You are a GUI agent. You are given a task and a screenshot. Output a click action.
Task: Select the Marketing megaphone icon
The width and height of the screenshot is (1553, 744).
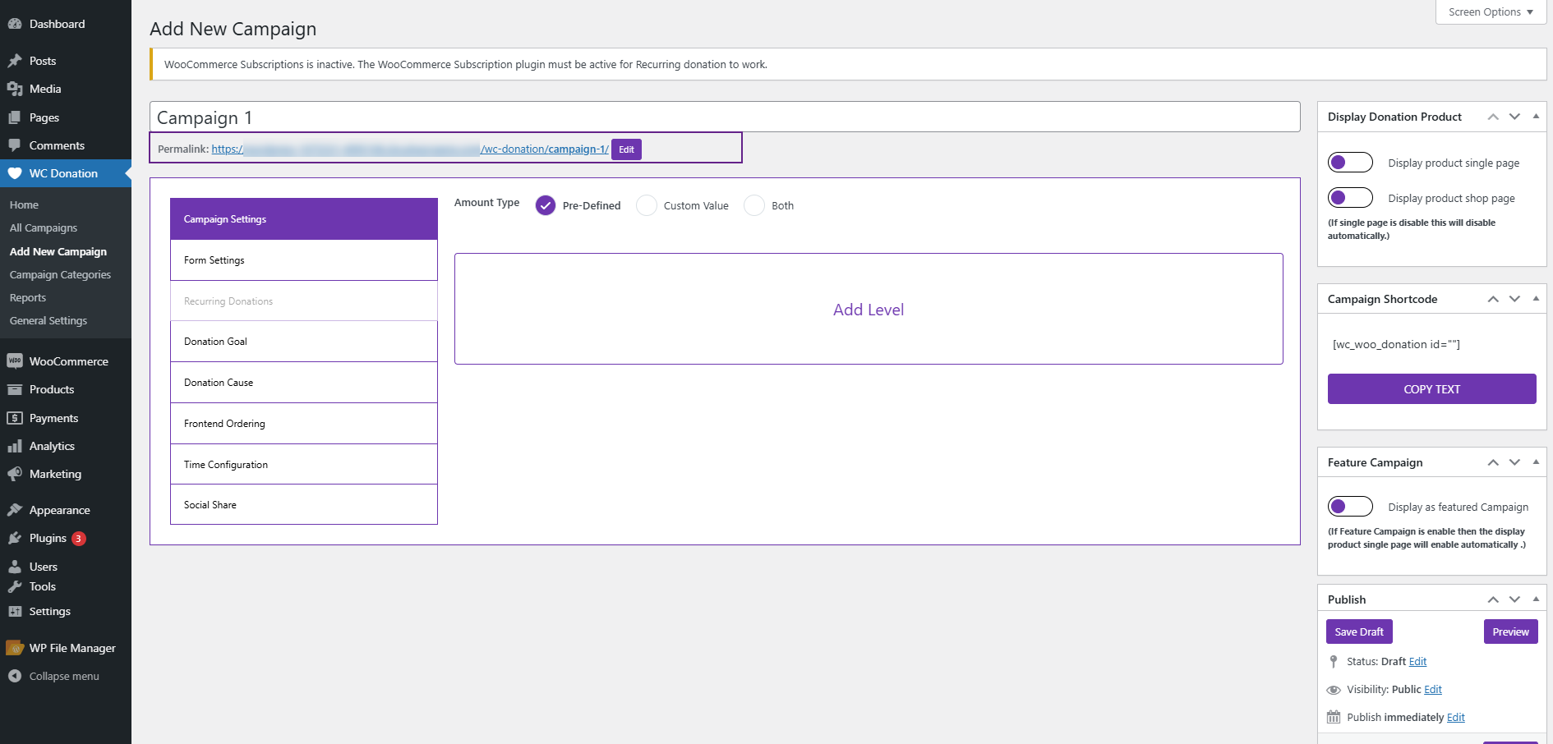tap(15, 475)
